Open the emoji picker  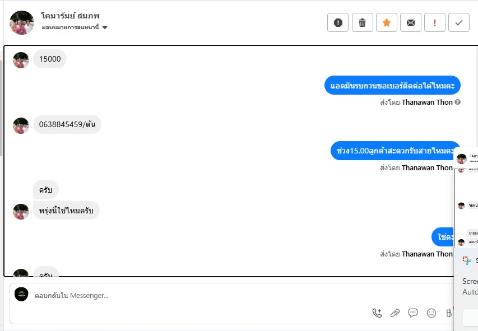pyautogui.click(x=431, y=313)
